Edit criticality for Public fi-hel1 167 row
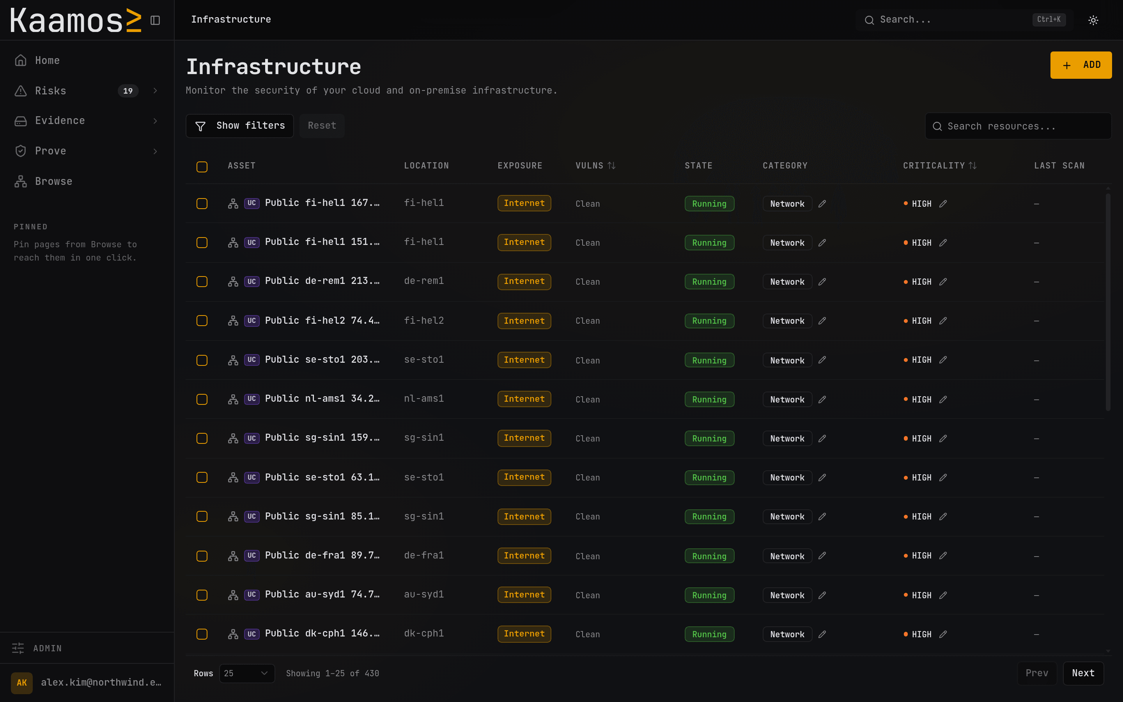Screen dimensions: 1123x702 pyautogui.click(x=943, y=204)
